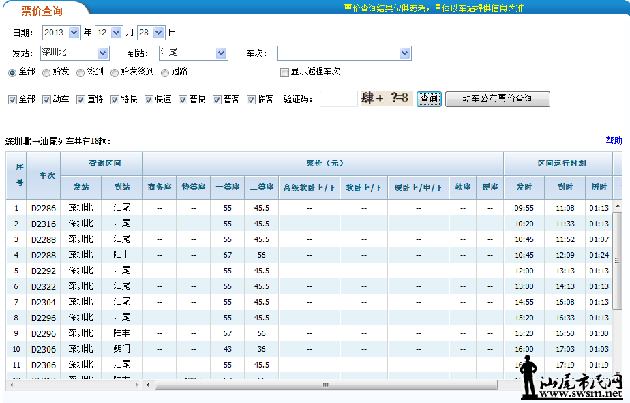This screenshot has height=403, width=630.
Task: Click the 验证码 input field
Action: [x=338, y=99]
